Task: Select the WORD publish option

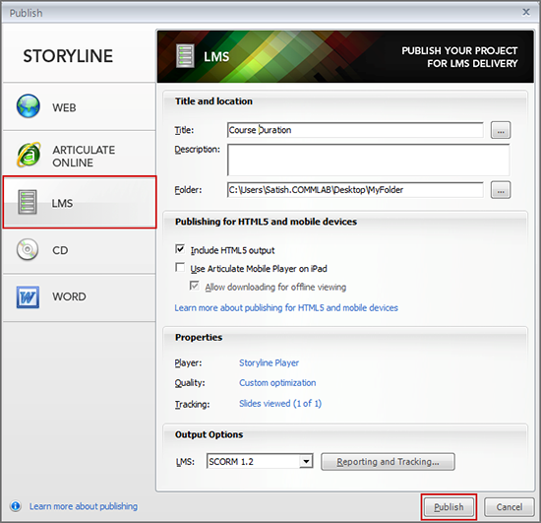Action: pos(80,297)
